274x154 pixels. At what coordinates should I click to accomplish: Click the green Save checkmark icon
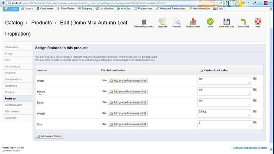point(210,21)
